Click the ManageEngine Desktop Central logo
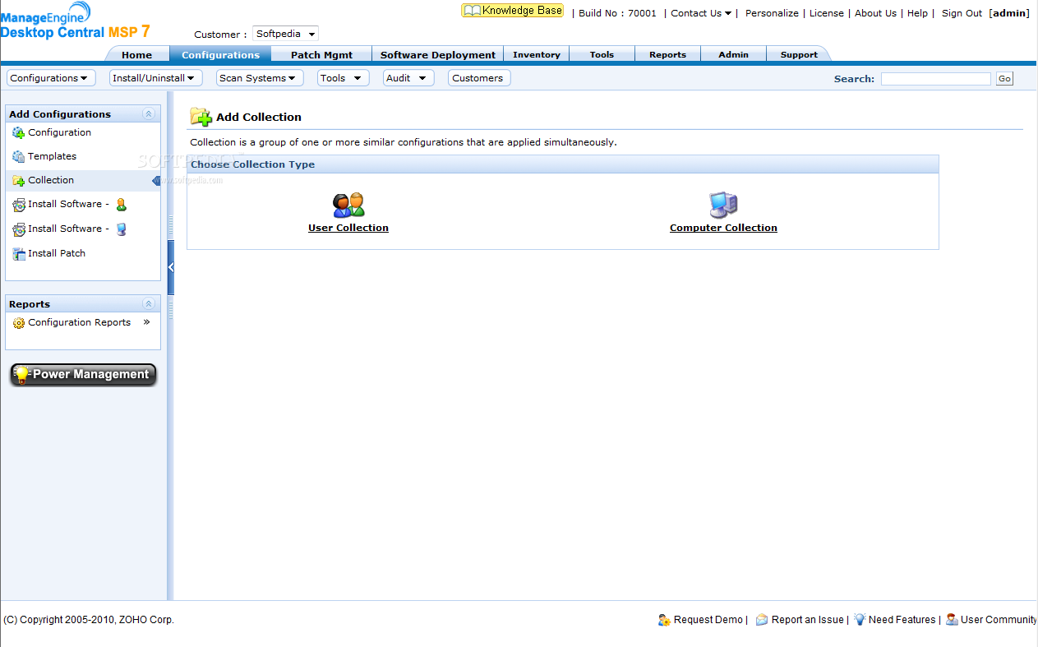The width and height of the screenshot is (1038, 647). click(75, 21)
